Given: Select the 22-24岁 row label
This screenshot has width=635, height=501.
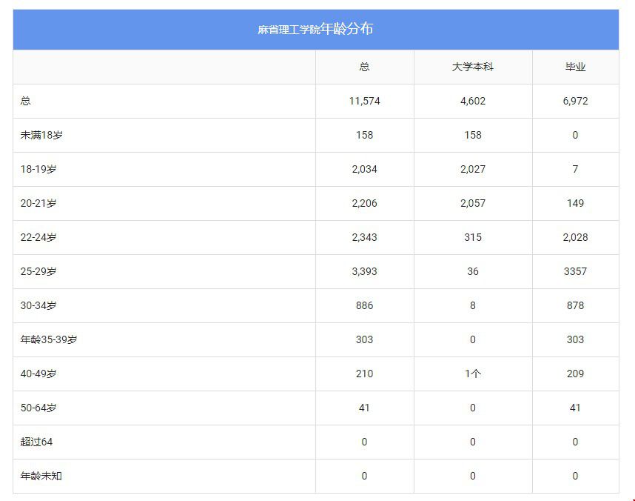Looking at the screenshot, I should tap(38, 237).
